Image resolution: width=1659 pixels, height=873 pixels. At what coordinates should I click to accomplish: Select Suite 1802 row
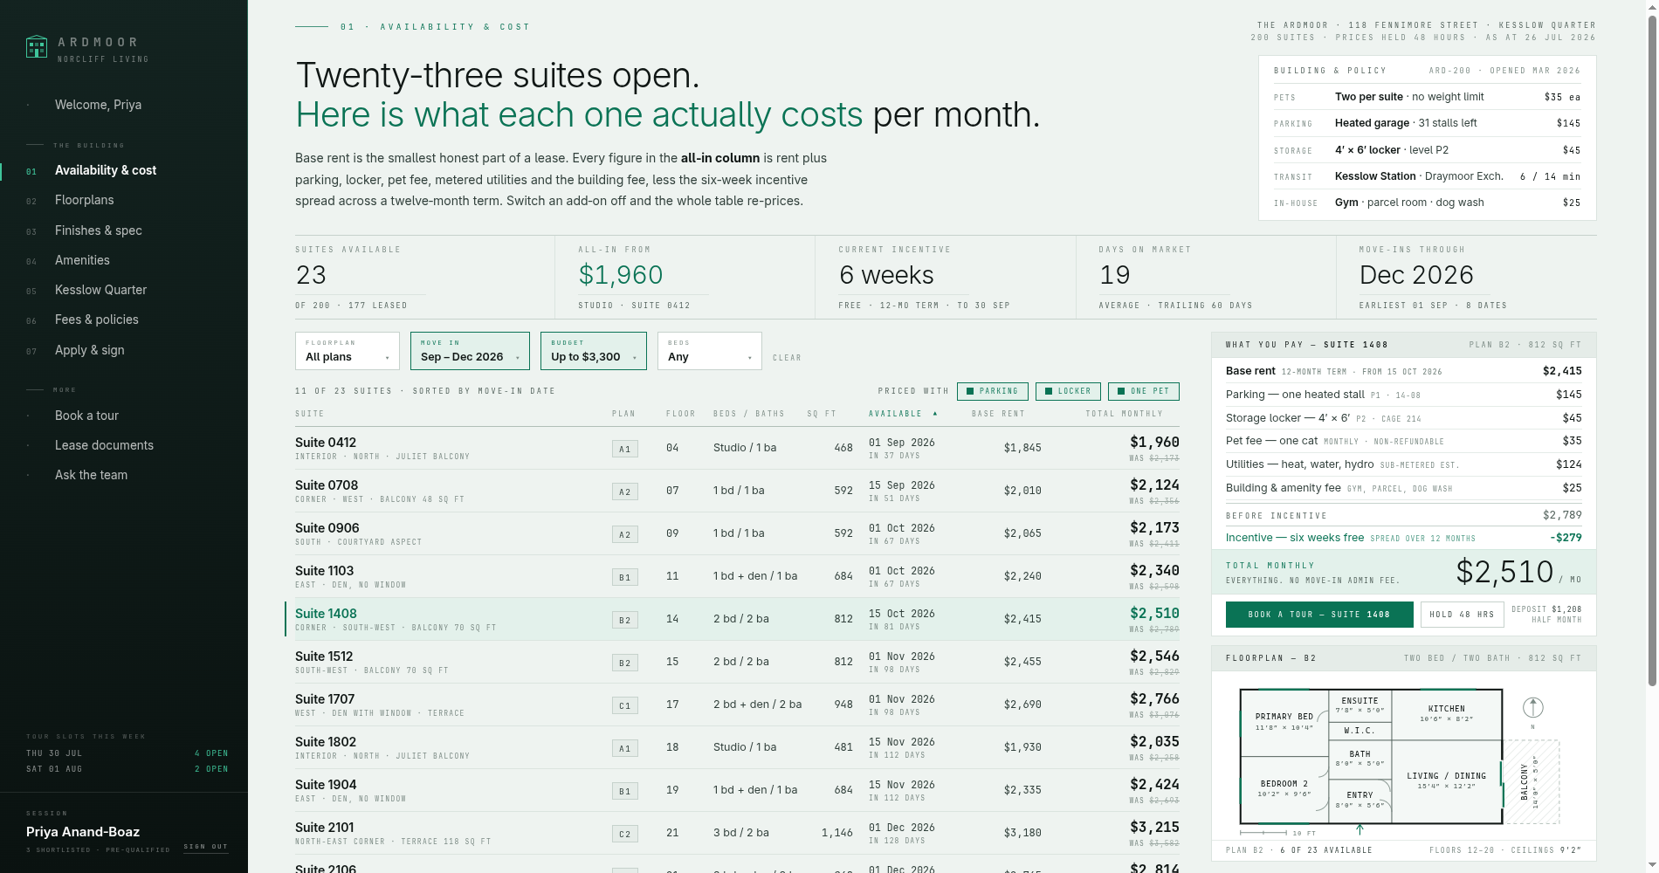[737, 747]
